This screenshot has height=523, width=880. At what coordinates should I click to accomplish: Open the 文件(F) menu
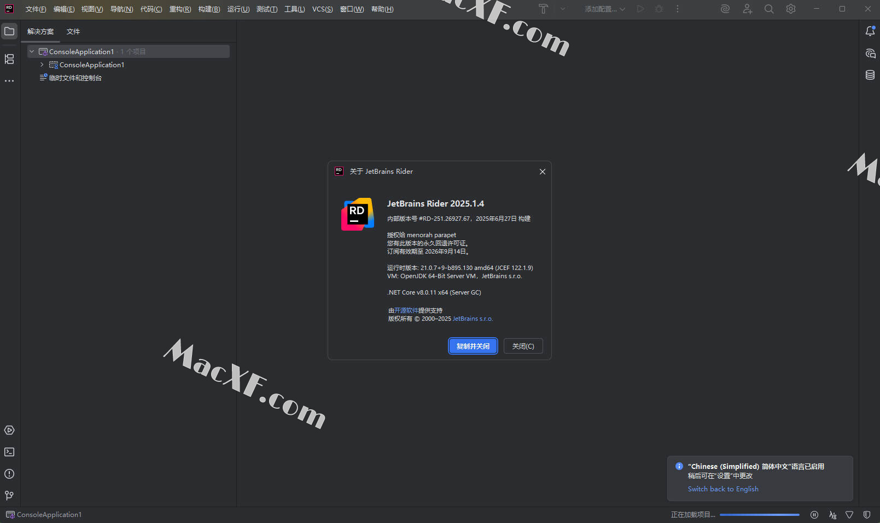pyautogui.click(x=36, y=9)
